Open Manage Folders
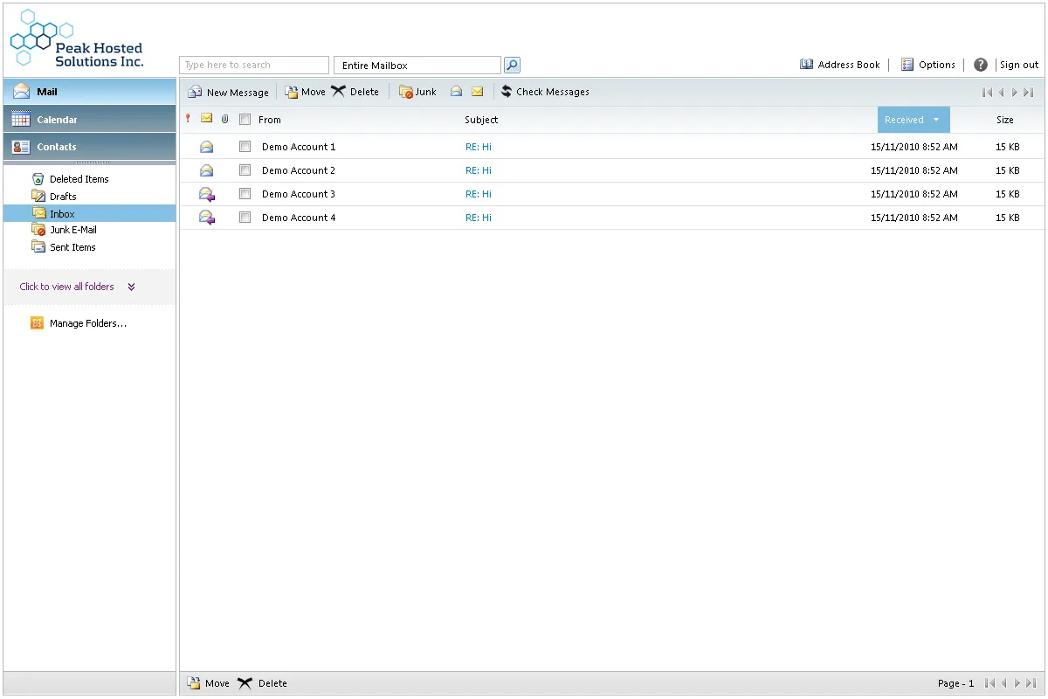Screen dimensions: 1048x699 pos(79,323)
